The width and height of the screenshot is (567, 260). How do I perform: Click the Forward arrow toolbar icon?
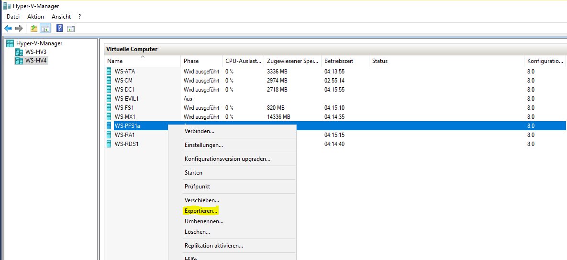pyautogui.click(x=19, y=28)
